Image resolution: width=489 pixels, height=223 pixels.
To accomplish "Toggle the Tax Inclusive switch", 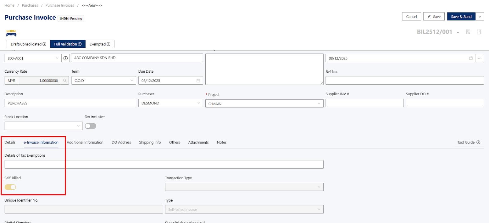I will pyautogui.click(x=90, y=126).
